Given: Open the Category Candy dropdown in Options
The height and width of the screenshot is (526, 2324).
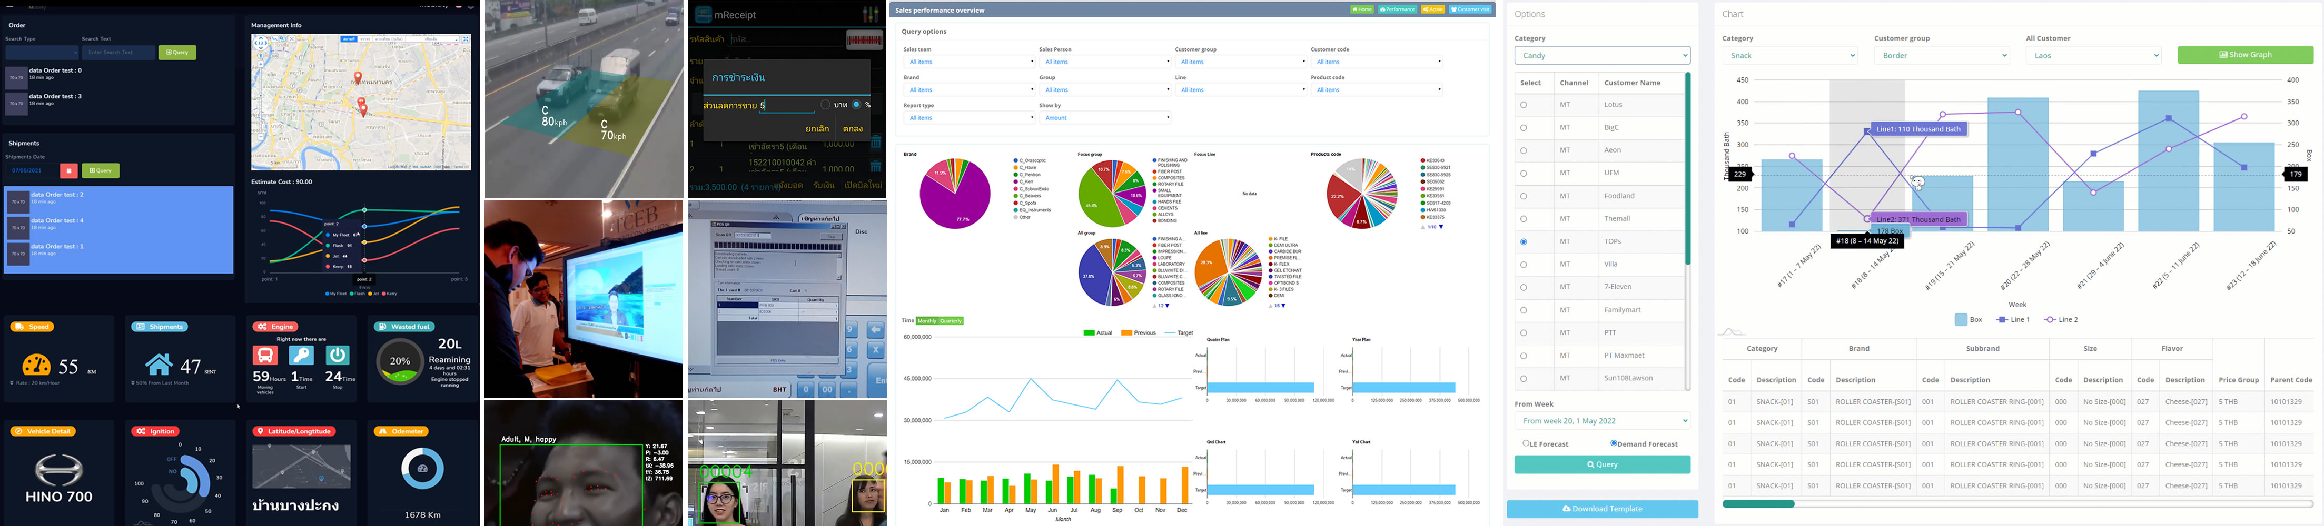Looking at the screenshot, I should [x=1603, y=55].
